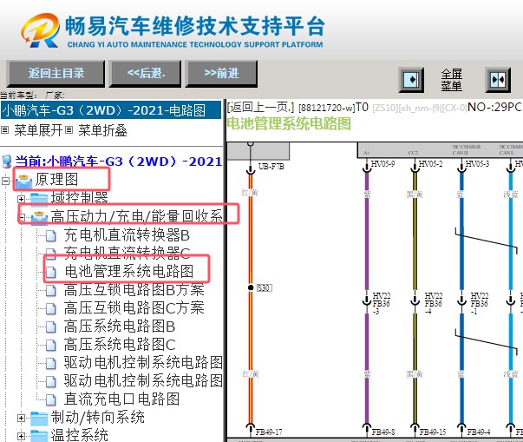
Task: Open the 域控制器 tree item
Action: tap(80, 198)
